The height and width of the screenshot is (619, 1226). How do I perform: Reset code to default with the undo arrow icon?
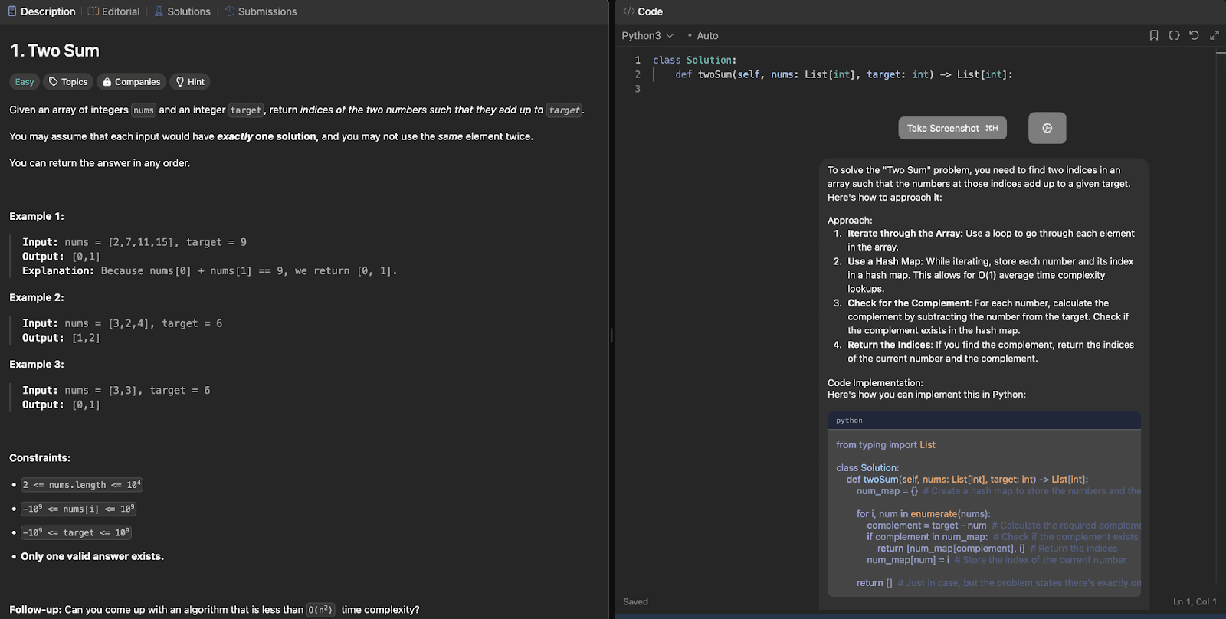click(x=1194, y=35)
